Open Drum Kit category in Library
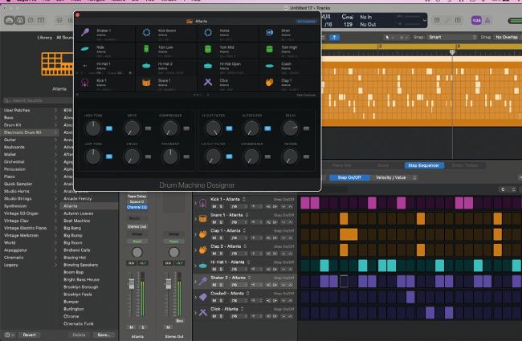The width and height of the screenshot is (522, 341). pos(31,125)
